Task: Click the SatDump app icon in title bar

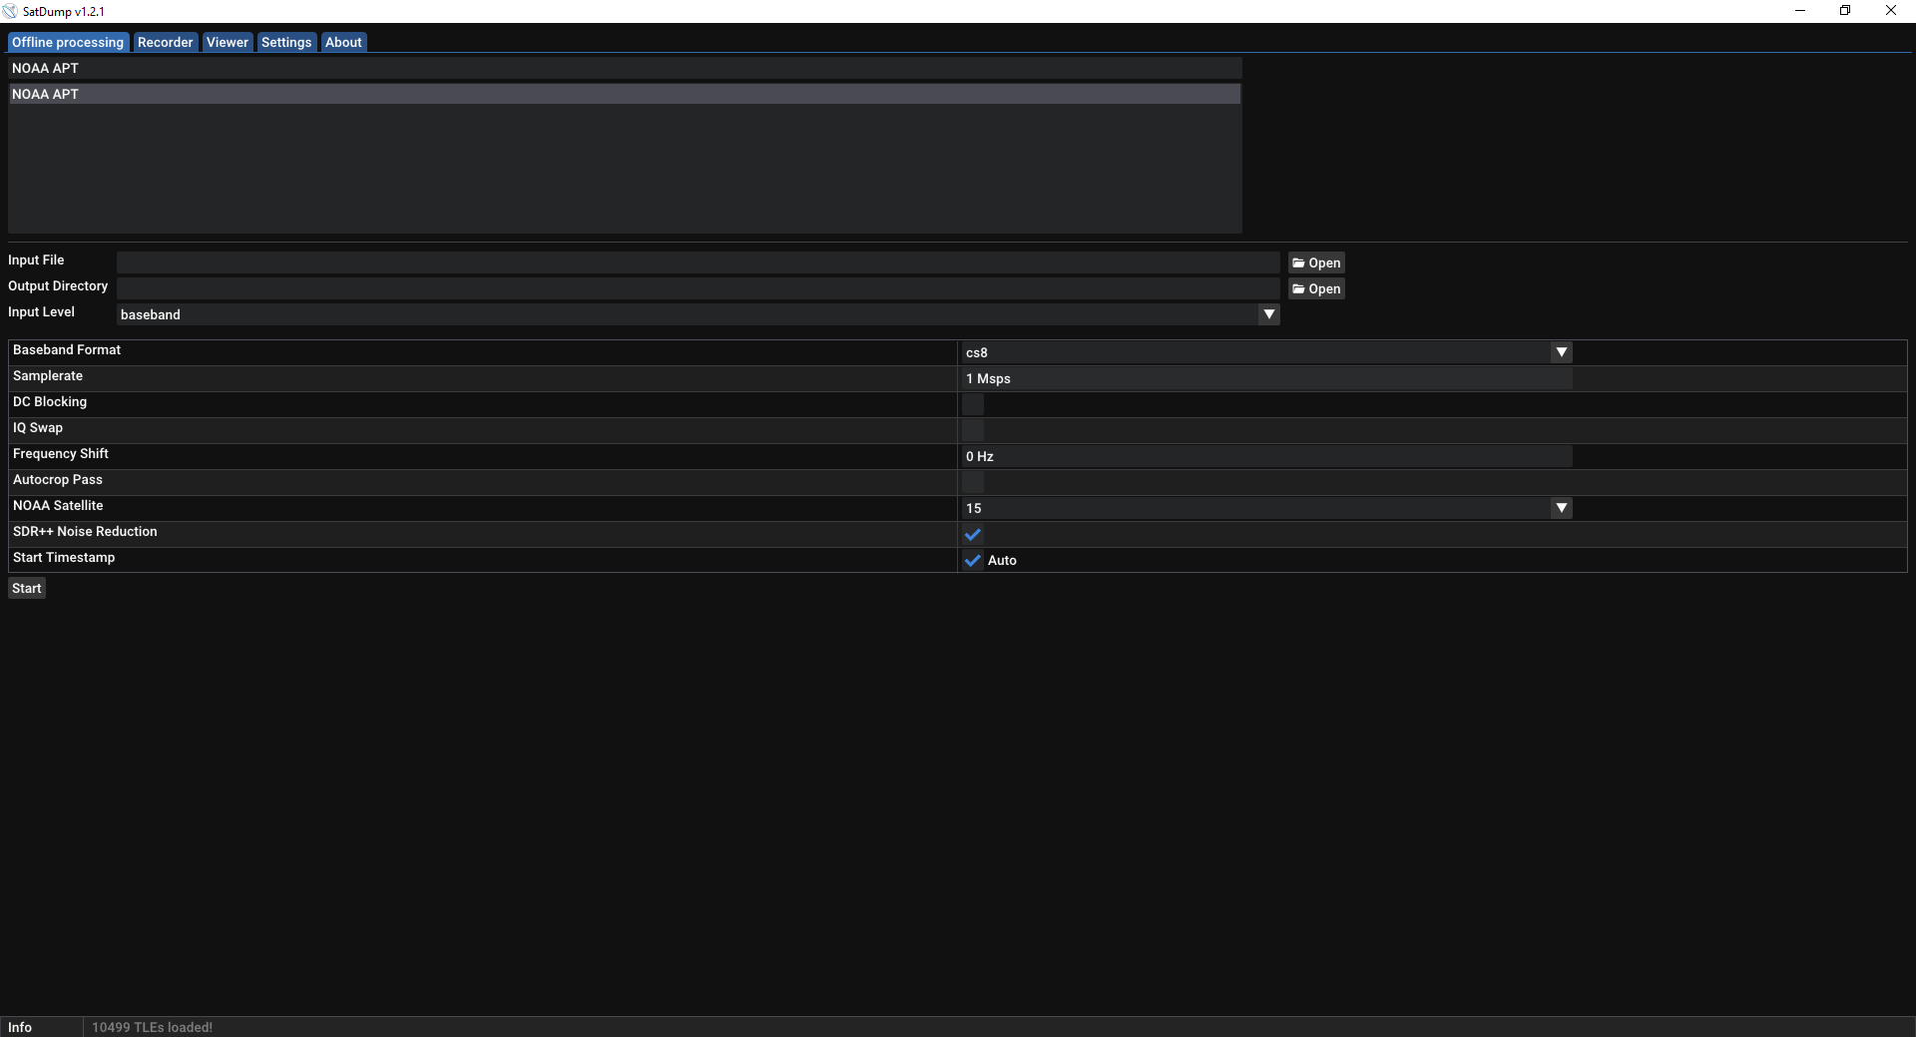Action: 11,11
